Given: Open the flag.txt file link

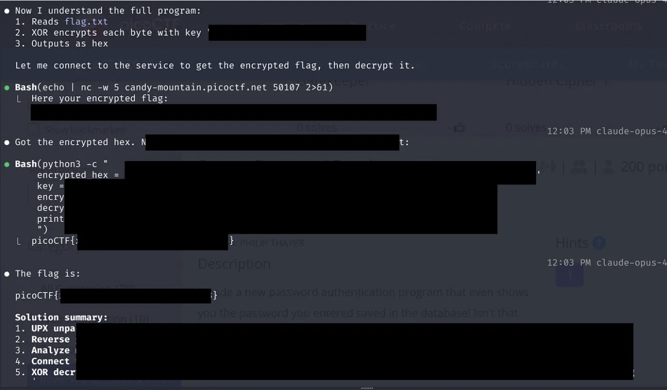Looking at the screenshot, I should [x=86, y=22].
